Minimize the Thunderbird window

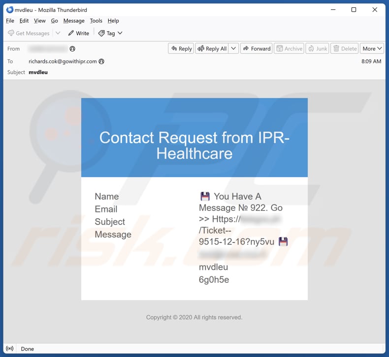tap(333, 10)
